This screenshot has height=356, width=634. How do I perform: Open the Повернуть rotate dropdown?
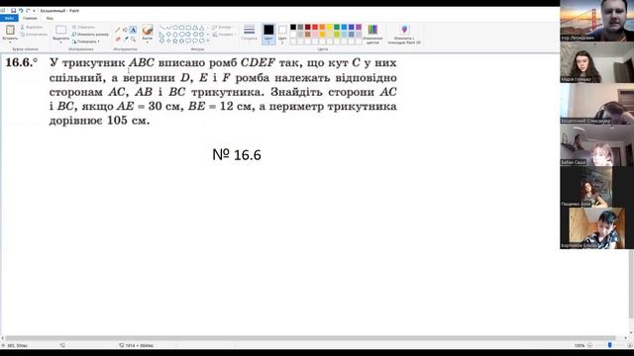tap(86, 42)
